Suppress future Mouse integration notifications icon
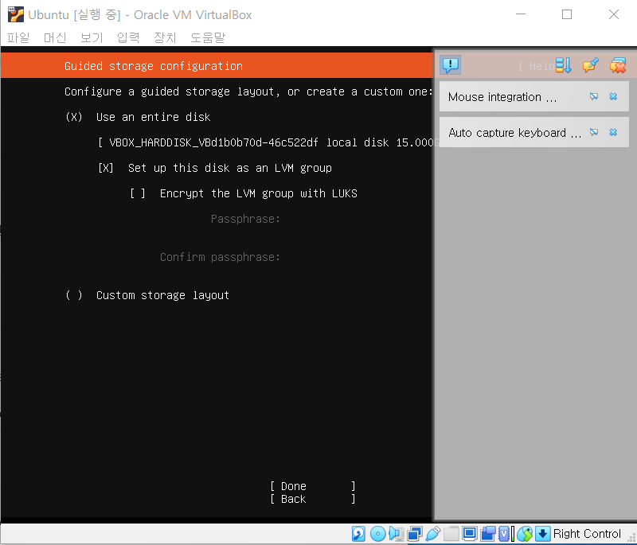 [594, 96]
